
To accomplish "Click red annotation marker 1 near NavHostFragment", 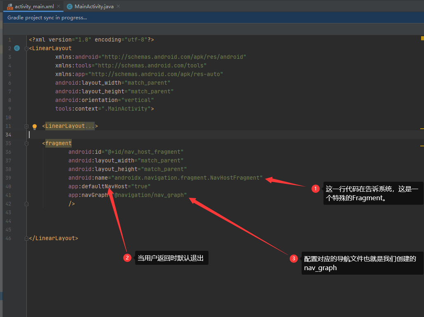I will pyautogui.click(x=315, y=188).
